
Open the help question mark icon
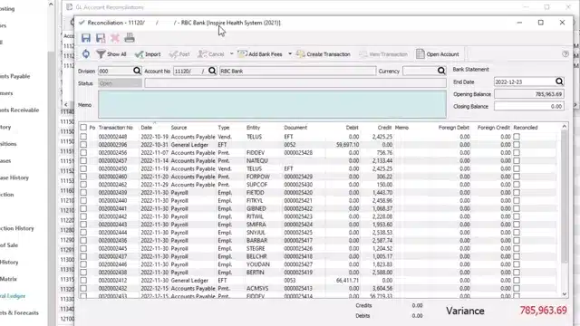tap(565, 54)
